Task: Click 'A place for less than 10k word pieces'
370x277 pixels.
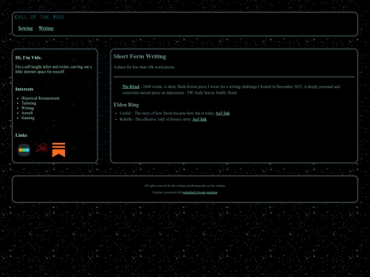Action: click(144, 67)
